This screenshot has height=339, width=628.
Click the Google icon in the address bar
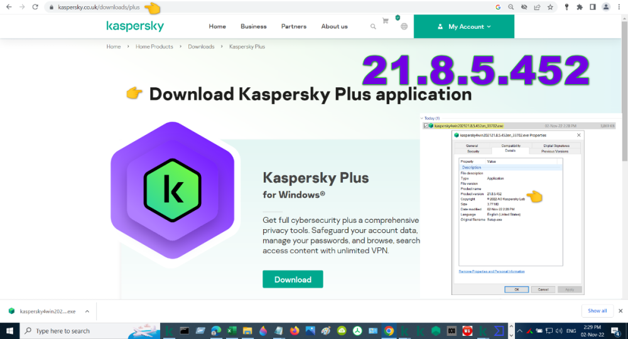(x=498, y=7)
